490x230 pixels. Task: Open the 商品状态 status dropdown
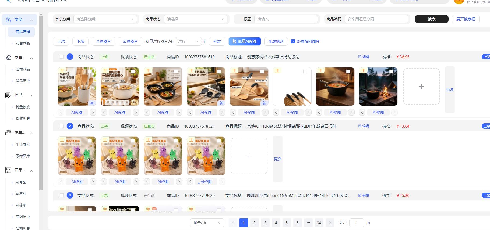(x=196, y=19)
